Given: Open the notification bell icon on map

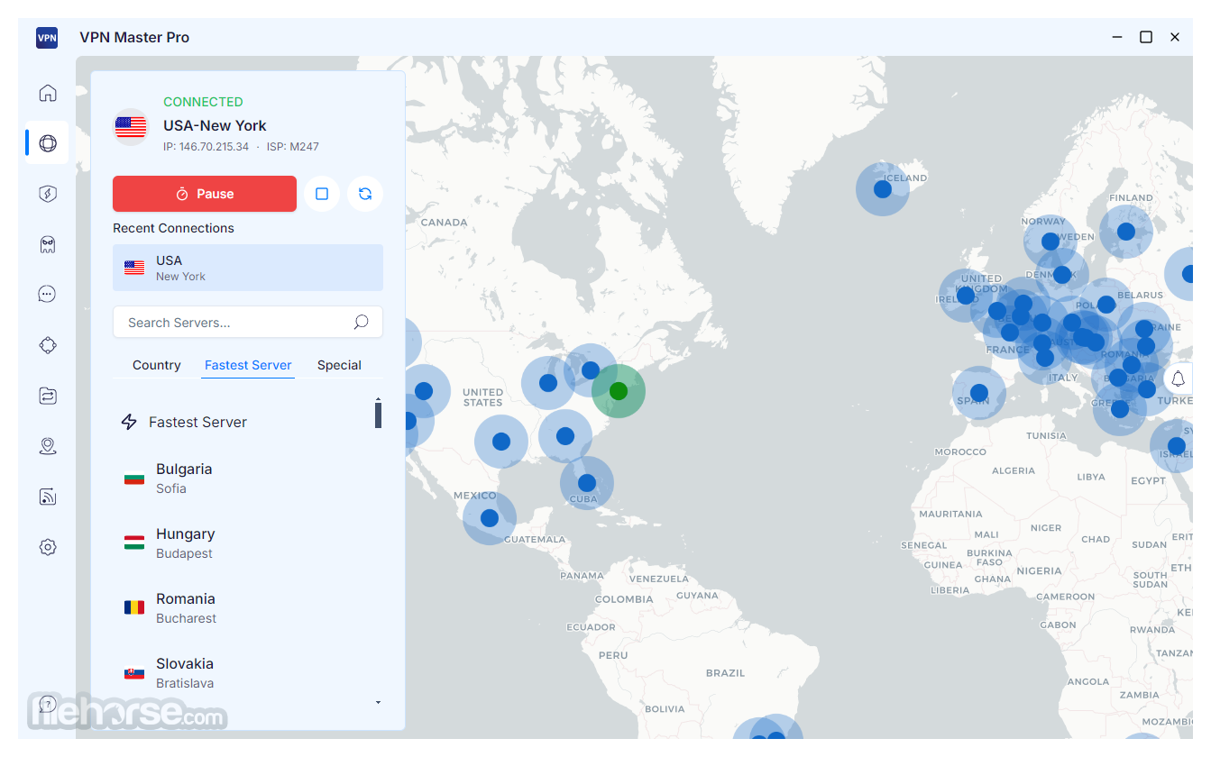Looking at the screenshot, I should pos(1178,378).
